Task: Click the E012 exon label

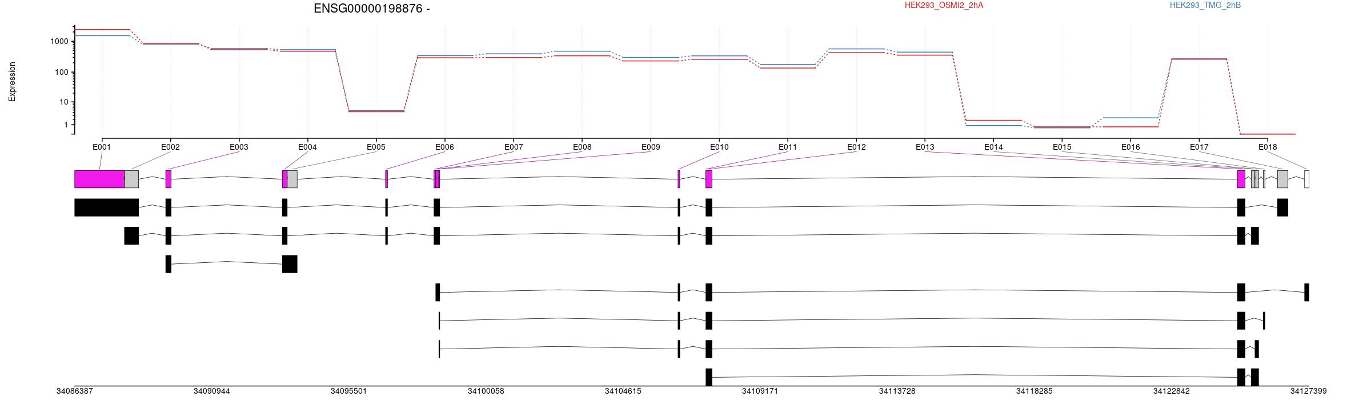Action: pyautogui.click(x=856, y=147)
